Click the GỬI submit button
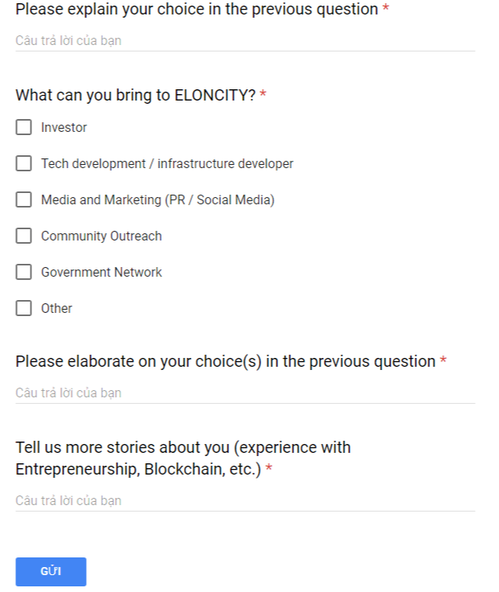This screenshot has width=499, height=592. 51,572
